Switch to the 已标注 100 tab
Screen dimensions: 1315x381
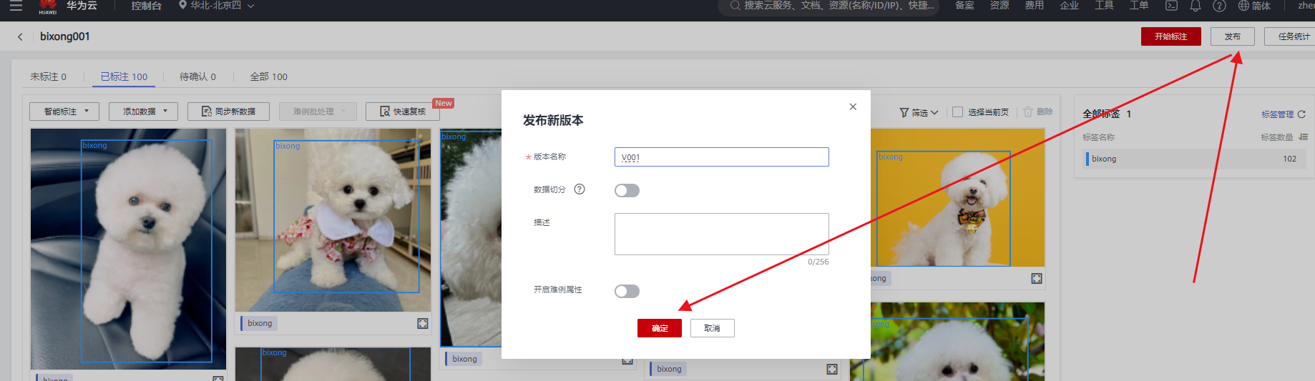124,76
